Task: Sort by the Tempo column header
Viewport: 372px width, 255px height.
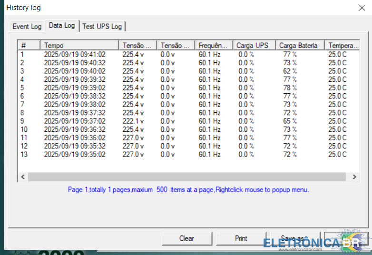Action: (79, 45)
